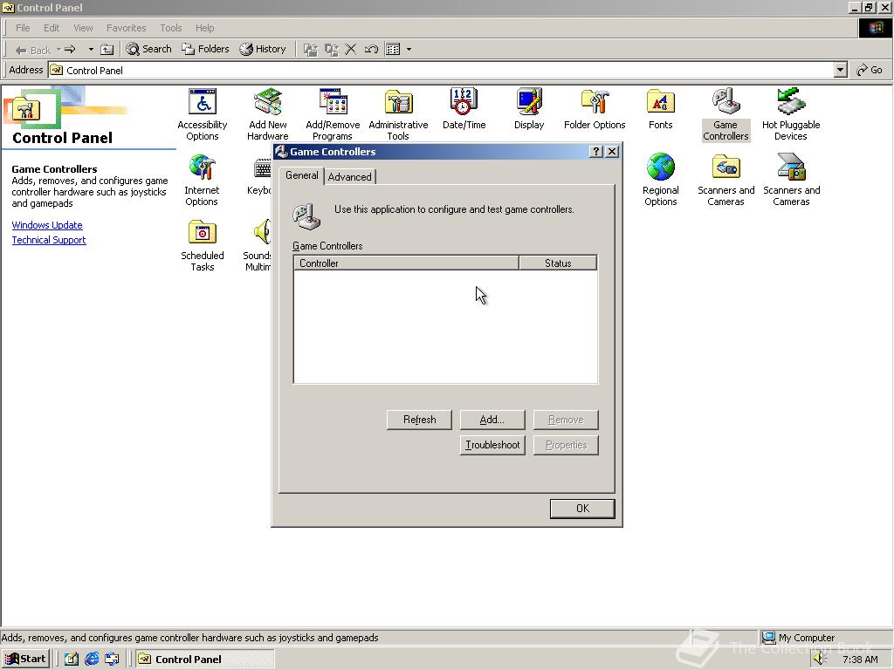Open the View menu

(x=83, y=28)
